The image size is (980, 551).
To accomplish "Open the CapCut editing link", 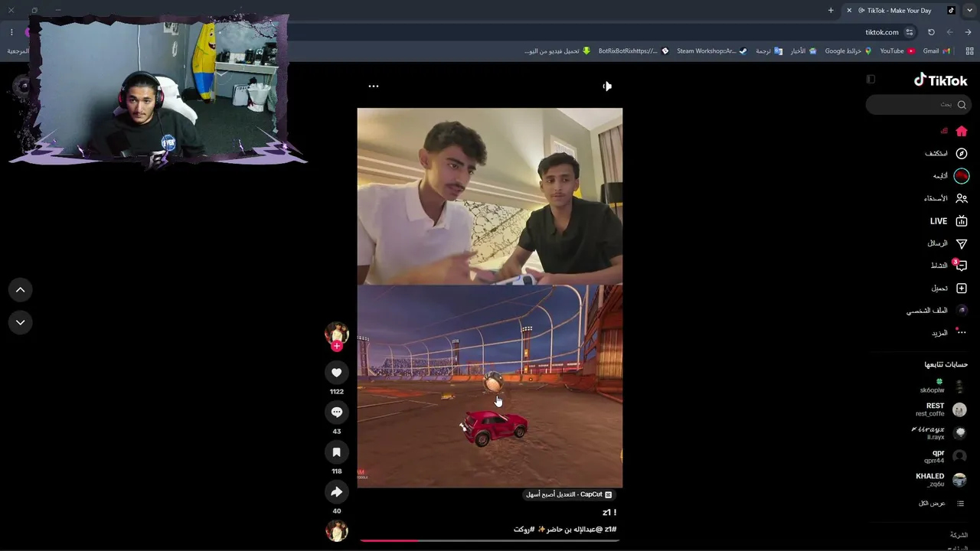I will 569,494.
